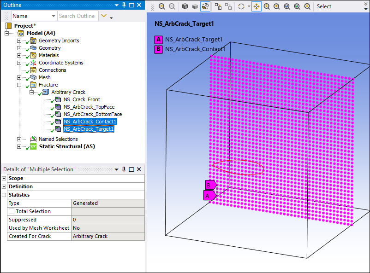Click the Mesh icon in the tree

click(33, 77)
